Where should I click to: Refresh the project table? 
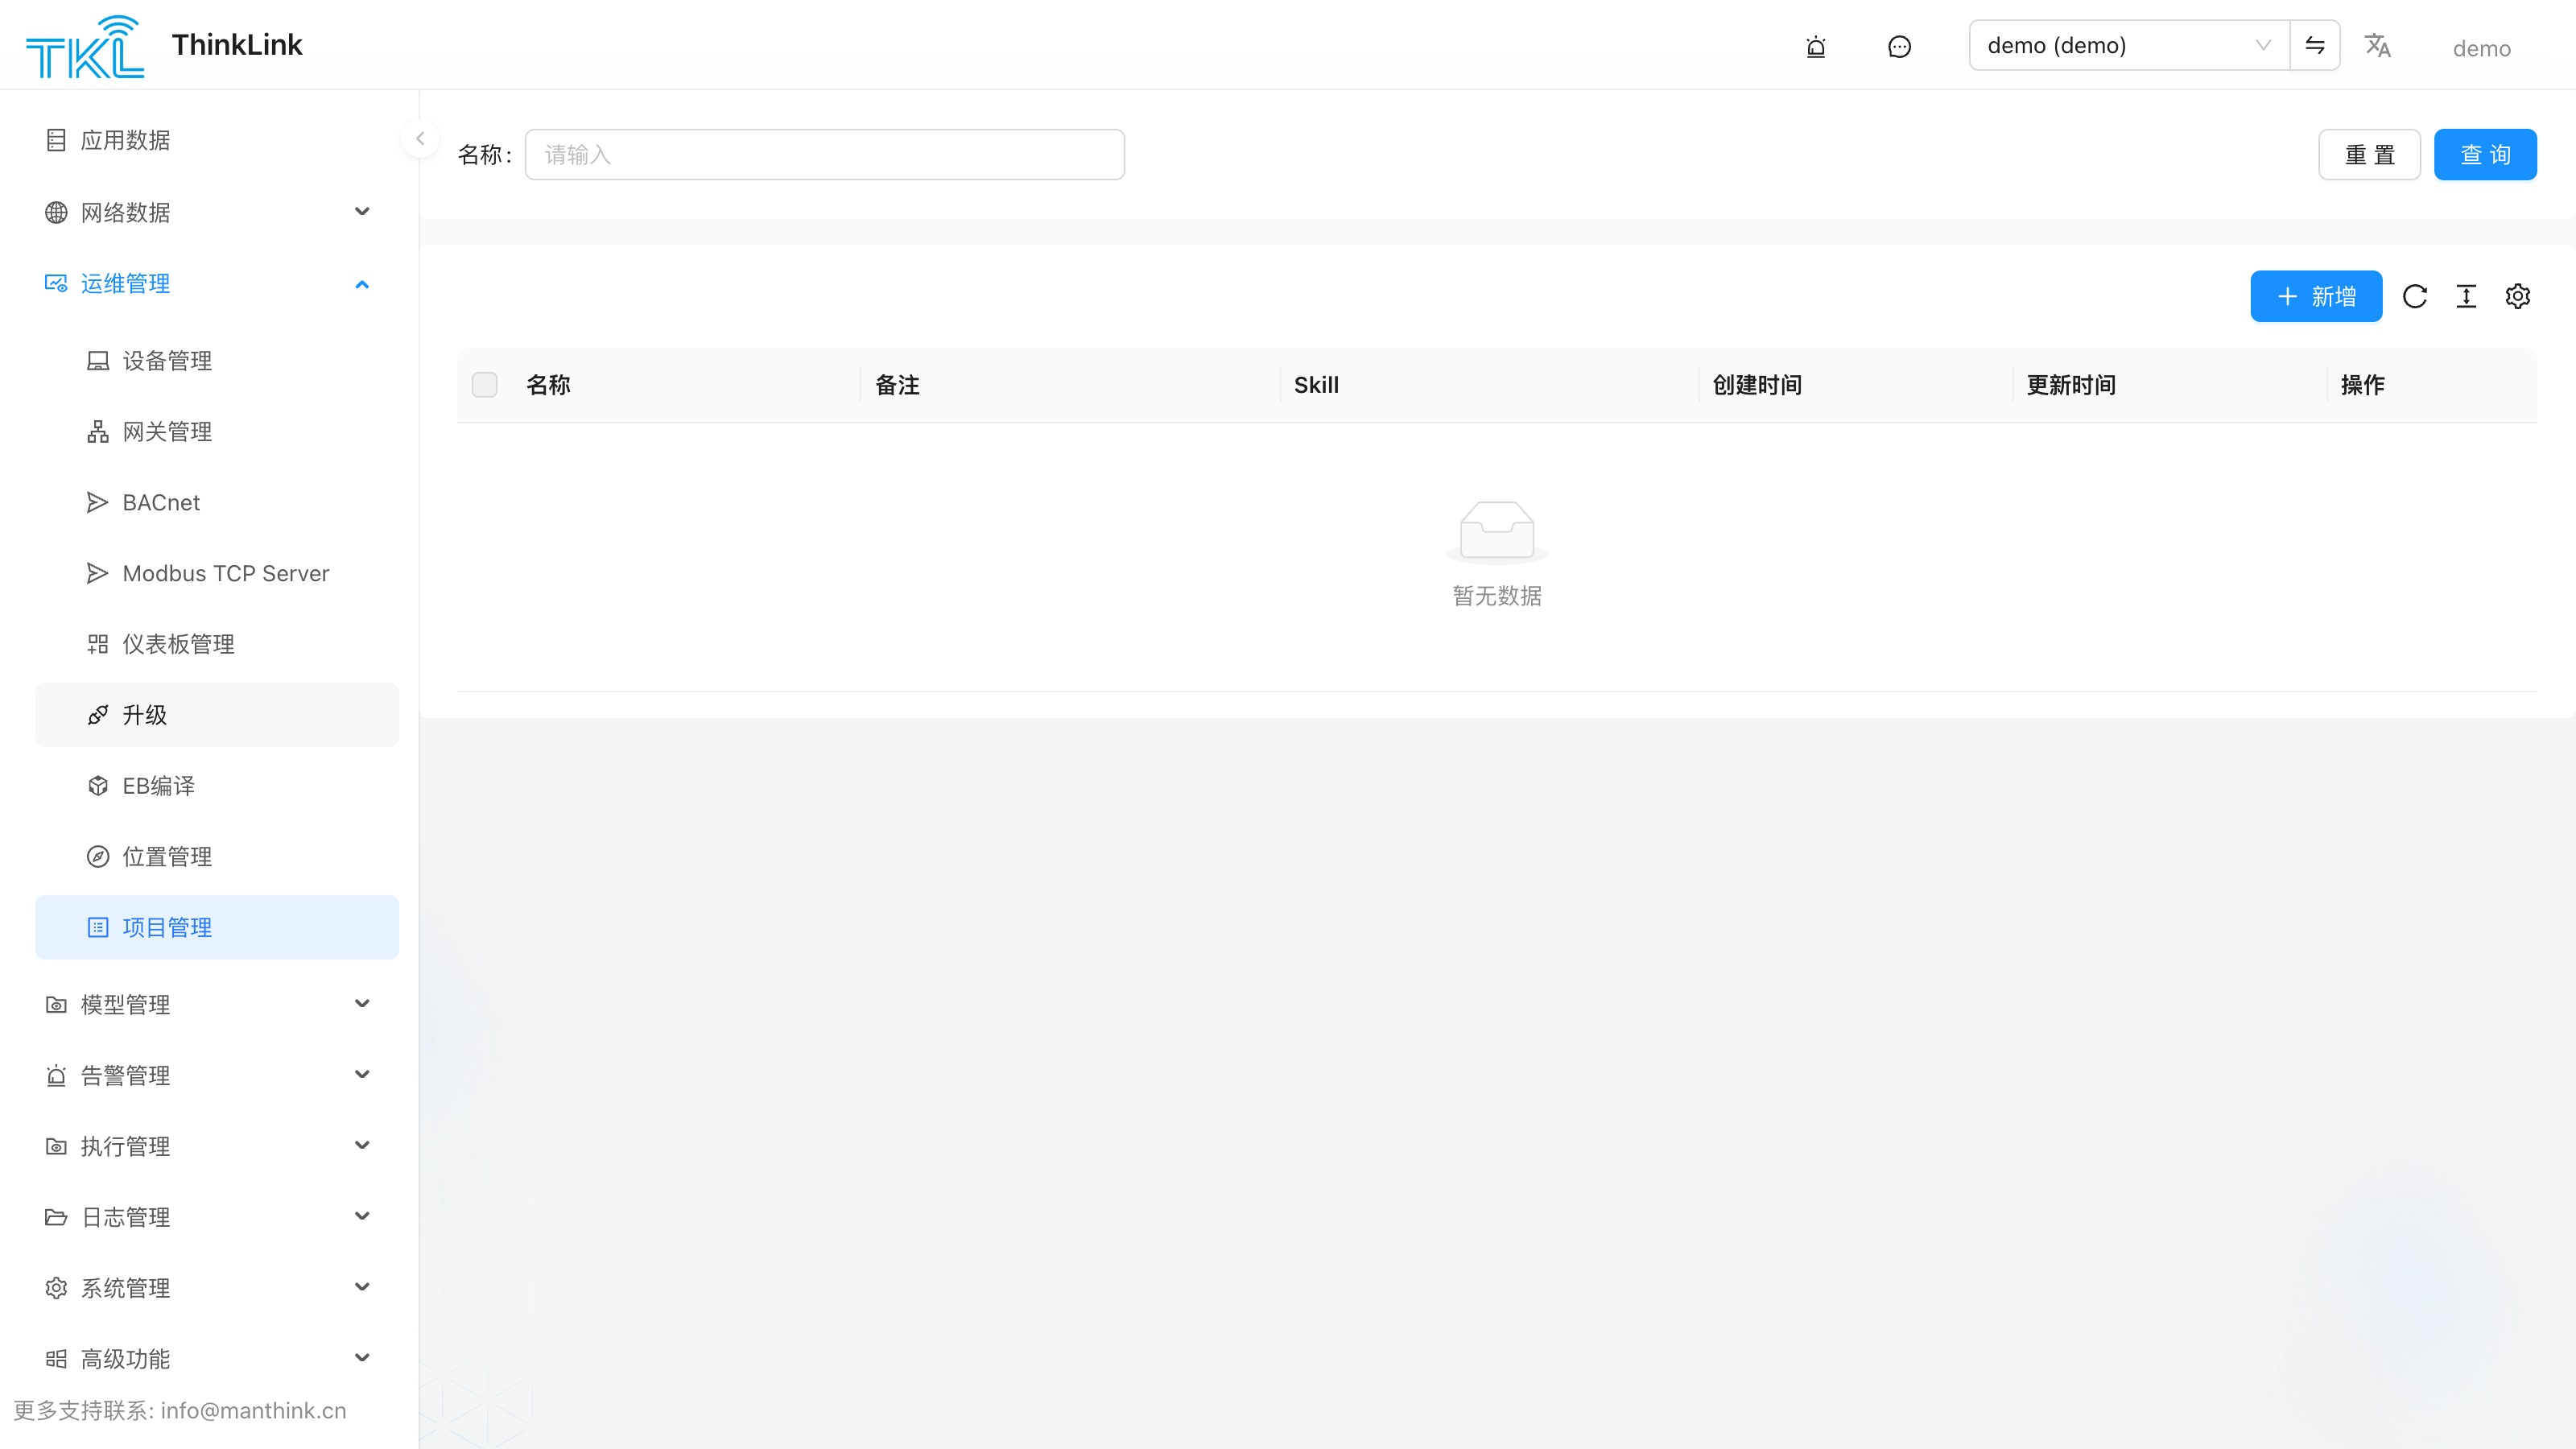pos(2415,296)
